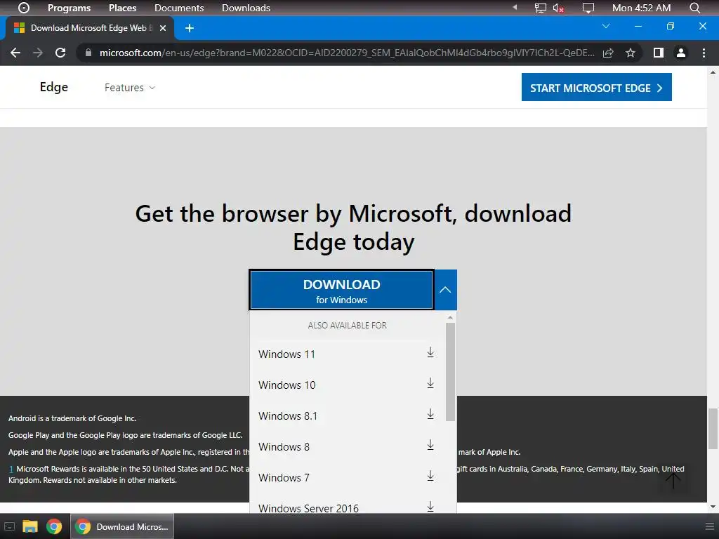Click the address bar URL field
This screenshot has width=719, height=539.
[x=347, y=53]
